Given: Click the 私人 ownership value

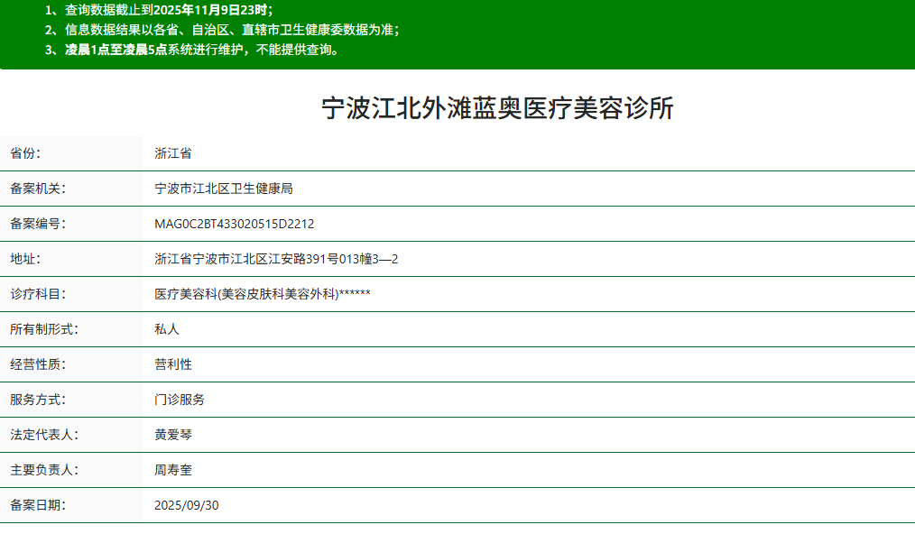Looking at the screenshot, I should pyautogui.click(x=162, y=329).
